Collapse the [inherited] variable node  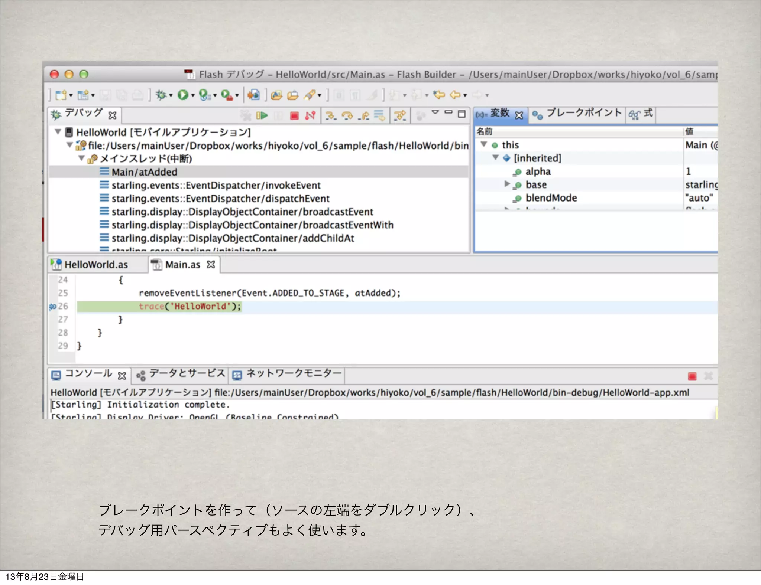(x=495, y=158)
